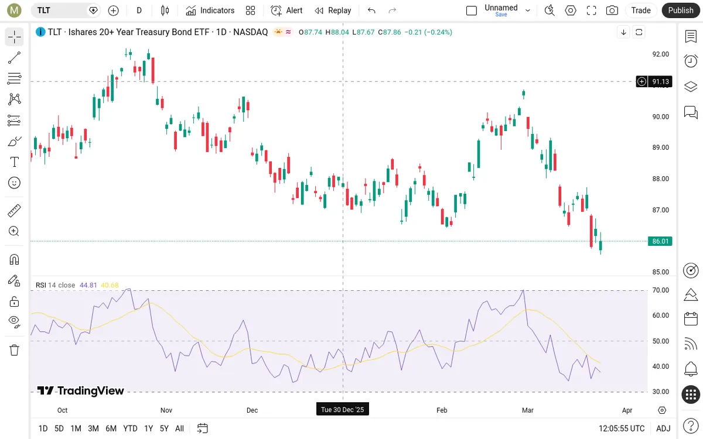Screen dimensions: 703x439
Task: Set the range to 5Y
Action: click(164, 428)
